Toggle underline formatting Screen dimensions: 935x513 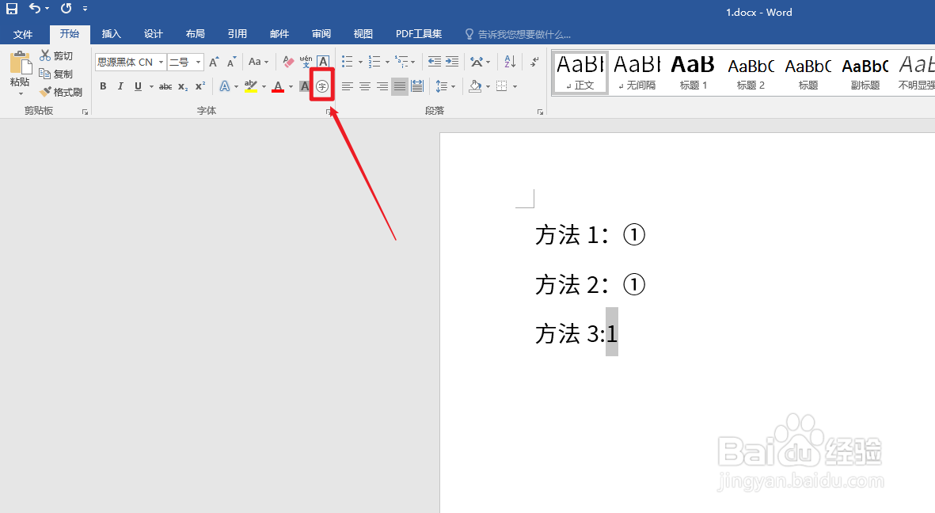[139, 86]
